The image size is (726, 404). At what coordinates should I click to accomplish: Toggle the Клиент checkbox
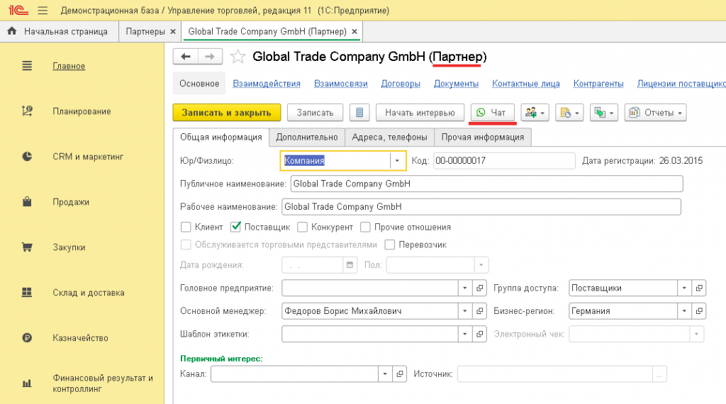tap(186, 227)
